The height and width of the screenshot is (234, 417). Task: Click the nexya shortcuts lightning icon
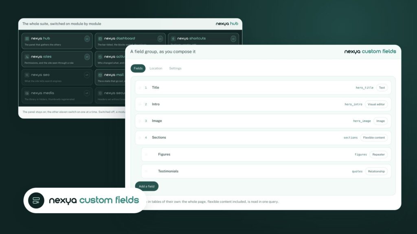(x=173, y=39)
